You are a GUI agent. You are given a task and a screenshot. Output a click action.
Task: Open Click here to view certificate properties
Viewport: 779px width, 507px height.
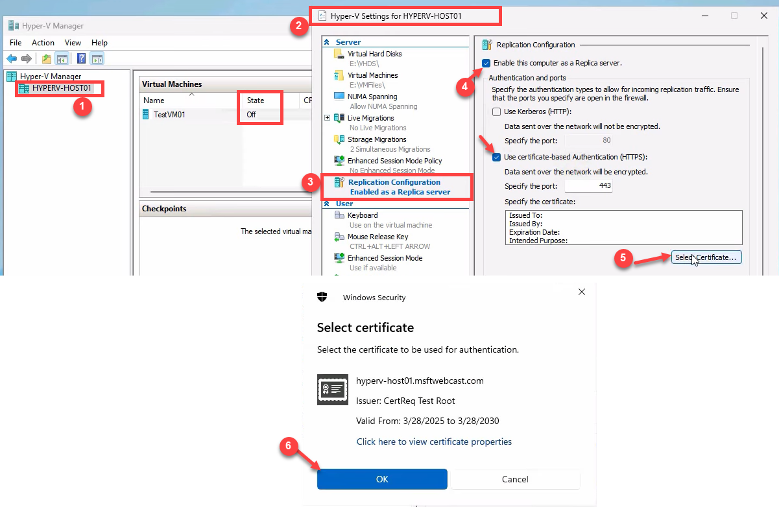[x=434, y=442]
